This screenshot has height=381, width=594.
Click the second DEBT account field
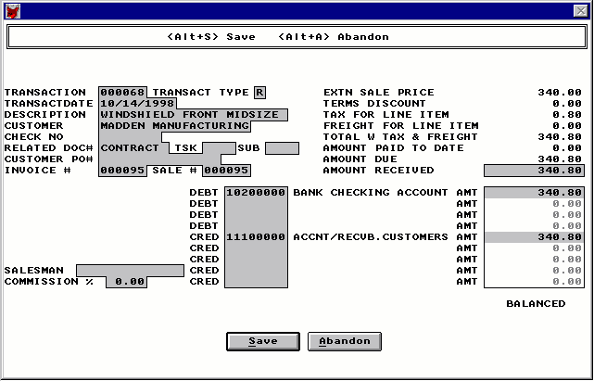pos(256,204)
